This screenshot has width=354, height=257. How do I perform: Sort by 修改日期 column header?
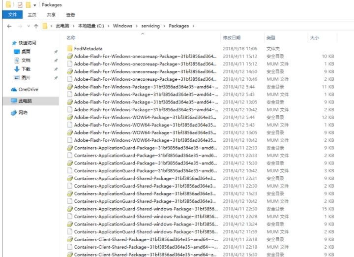232,38
